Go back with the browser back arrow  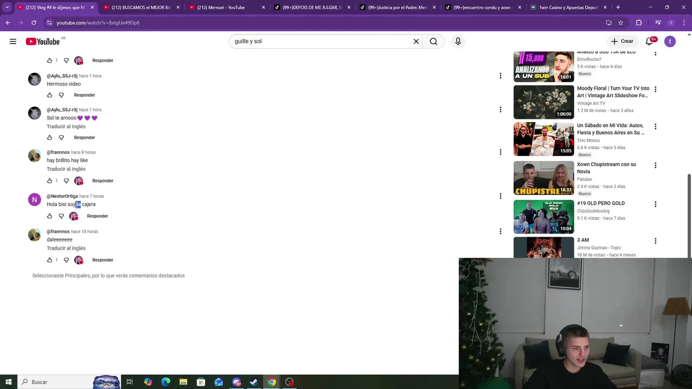tap(8, 23)
